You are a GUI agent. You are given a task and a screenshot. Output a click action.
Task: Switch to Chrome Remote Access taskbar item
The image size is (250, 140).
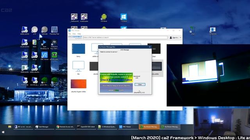pyautogui.click(x=65, y=127)
